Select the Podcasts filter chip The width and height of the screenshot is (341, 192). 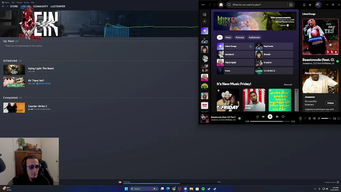[240, 37]
